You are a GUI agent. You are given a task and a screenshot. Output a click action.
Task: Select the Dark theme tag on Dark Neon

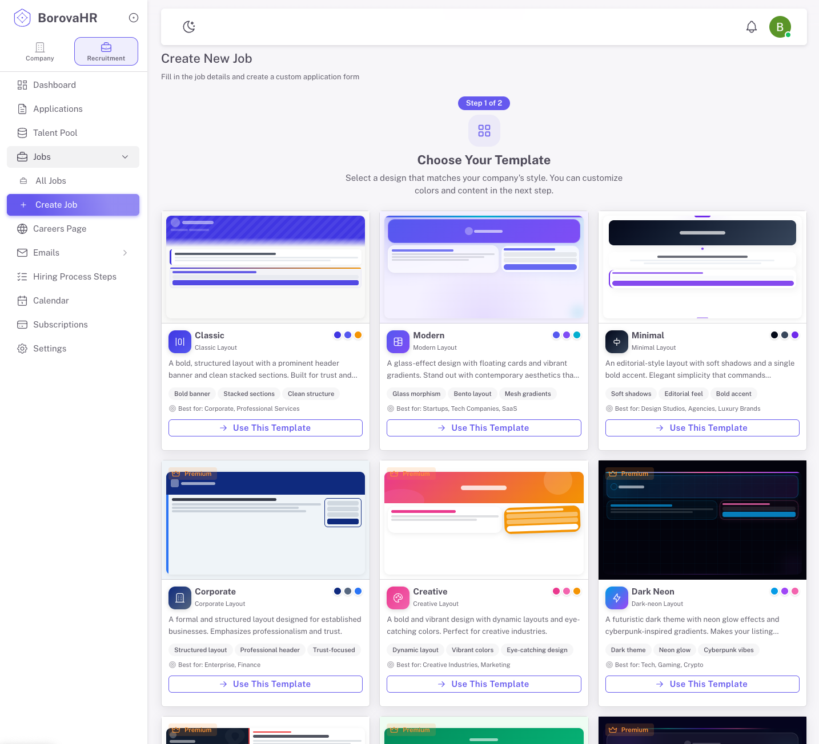coord(628,650)
